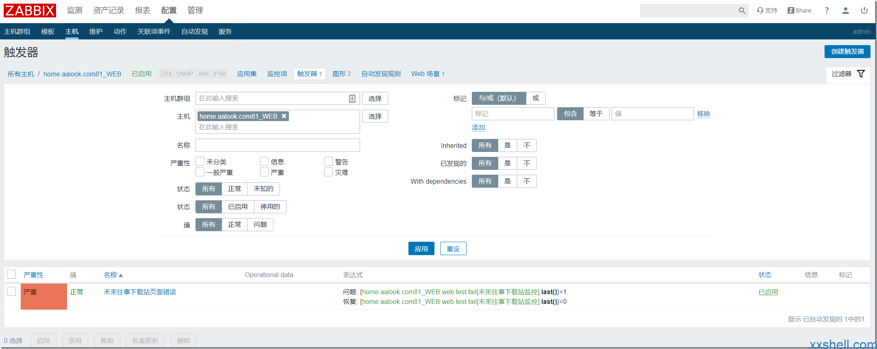The height and width of the screenshot is (349, 877).
Task: Remove home.aalook.com81_WEB host tag
Action: click(x=284, y=116)
